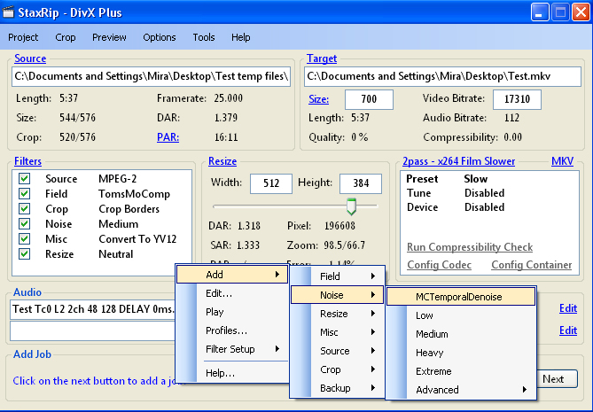
Task: Select Play in the context menu
Action: [x=232, y=312]
